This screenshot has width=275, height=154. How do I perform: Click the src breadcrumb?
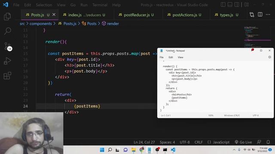(22, 24)
